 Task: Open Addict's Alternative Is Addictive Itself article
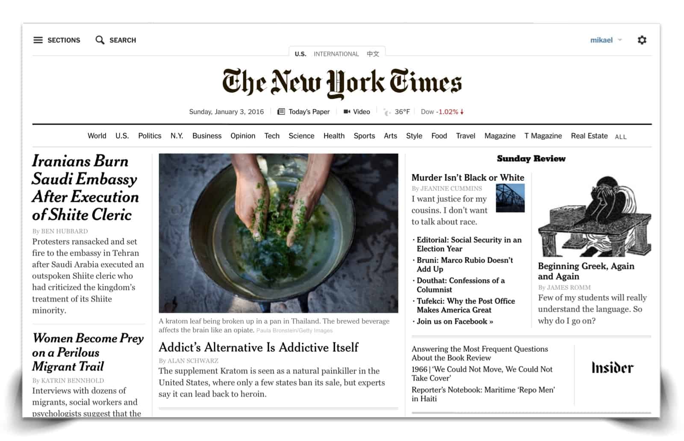pos(259,347)
